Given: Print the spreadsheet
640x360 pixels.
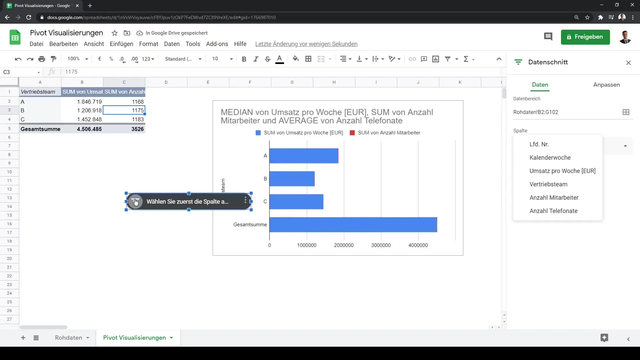Looking at the screenshot, I should click(42, 59).
